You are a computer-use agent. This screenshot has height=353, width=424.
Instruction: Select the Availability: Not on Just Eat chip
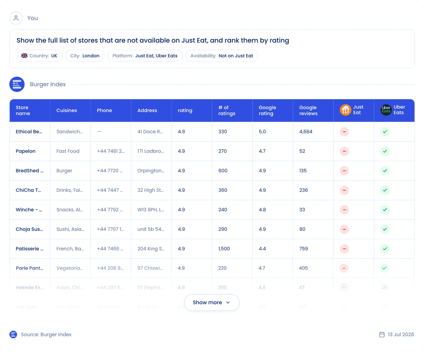[222, 56]
